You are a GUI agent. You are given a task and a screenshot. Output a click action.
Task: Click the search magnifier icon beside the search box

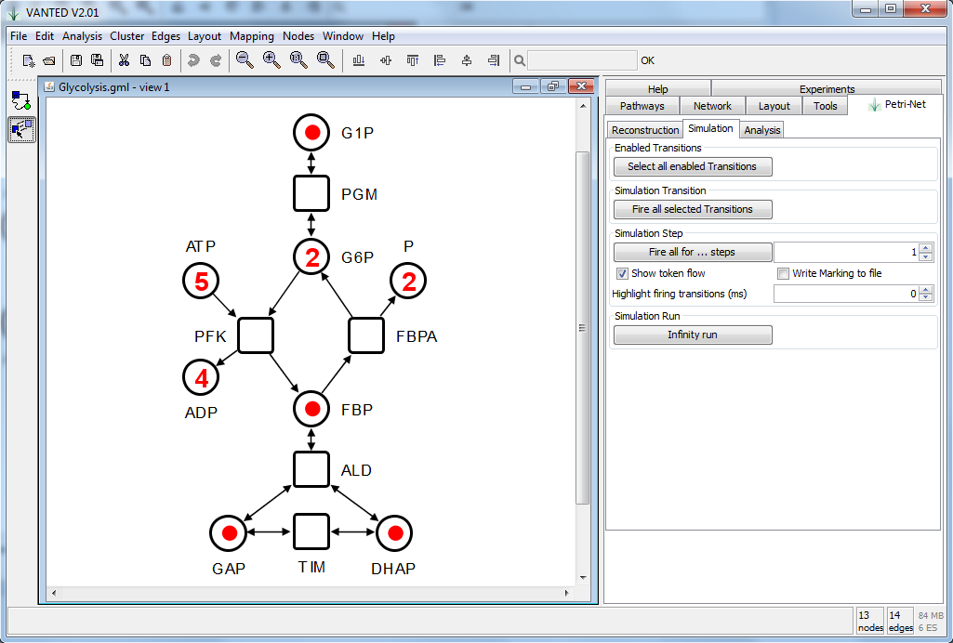519,60
